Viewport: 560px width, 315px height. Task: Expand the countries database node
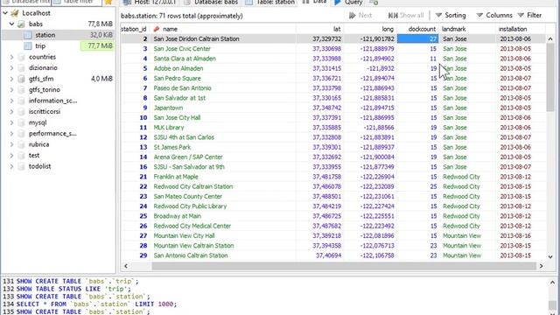tap(11, 57)
